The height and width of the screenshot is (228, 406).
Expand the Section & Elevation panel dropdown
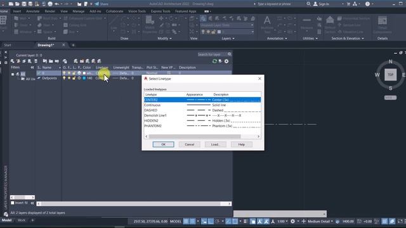pyautogui.click(x=348, y=38)
